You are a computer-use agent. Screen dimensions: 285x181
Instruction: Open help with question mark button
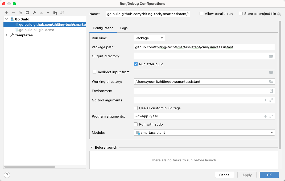point(7,175)
